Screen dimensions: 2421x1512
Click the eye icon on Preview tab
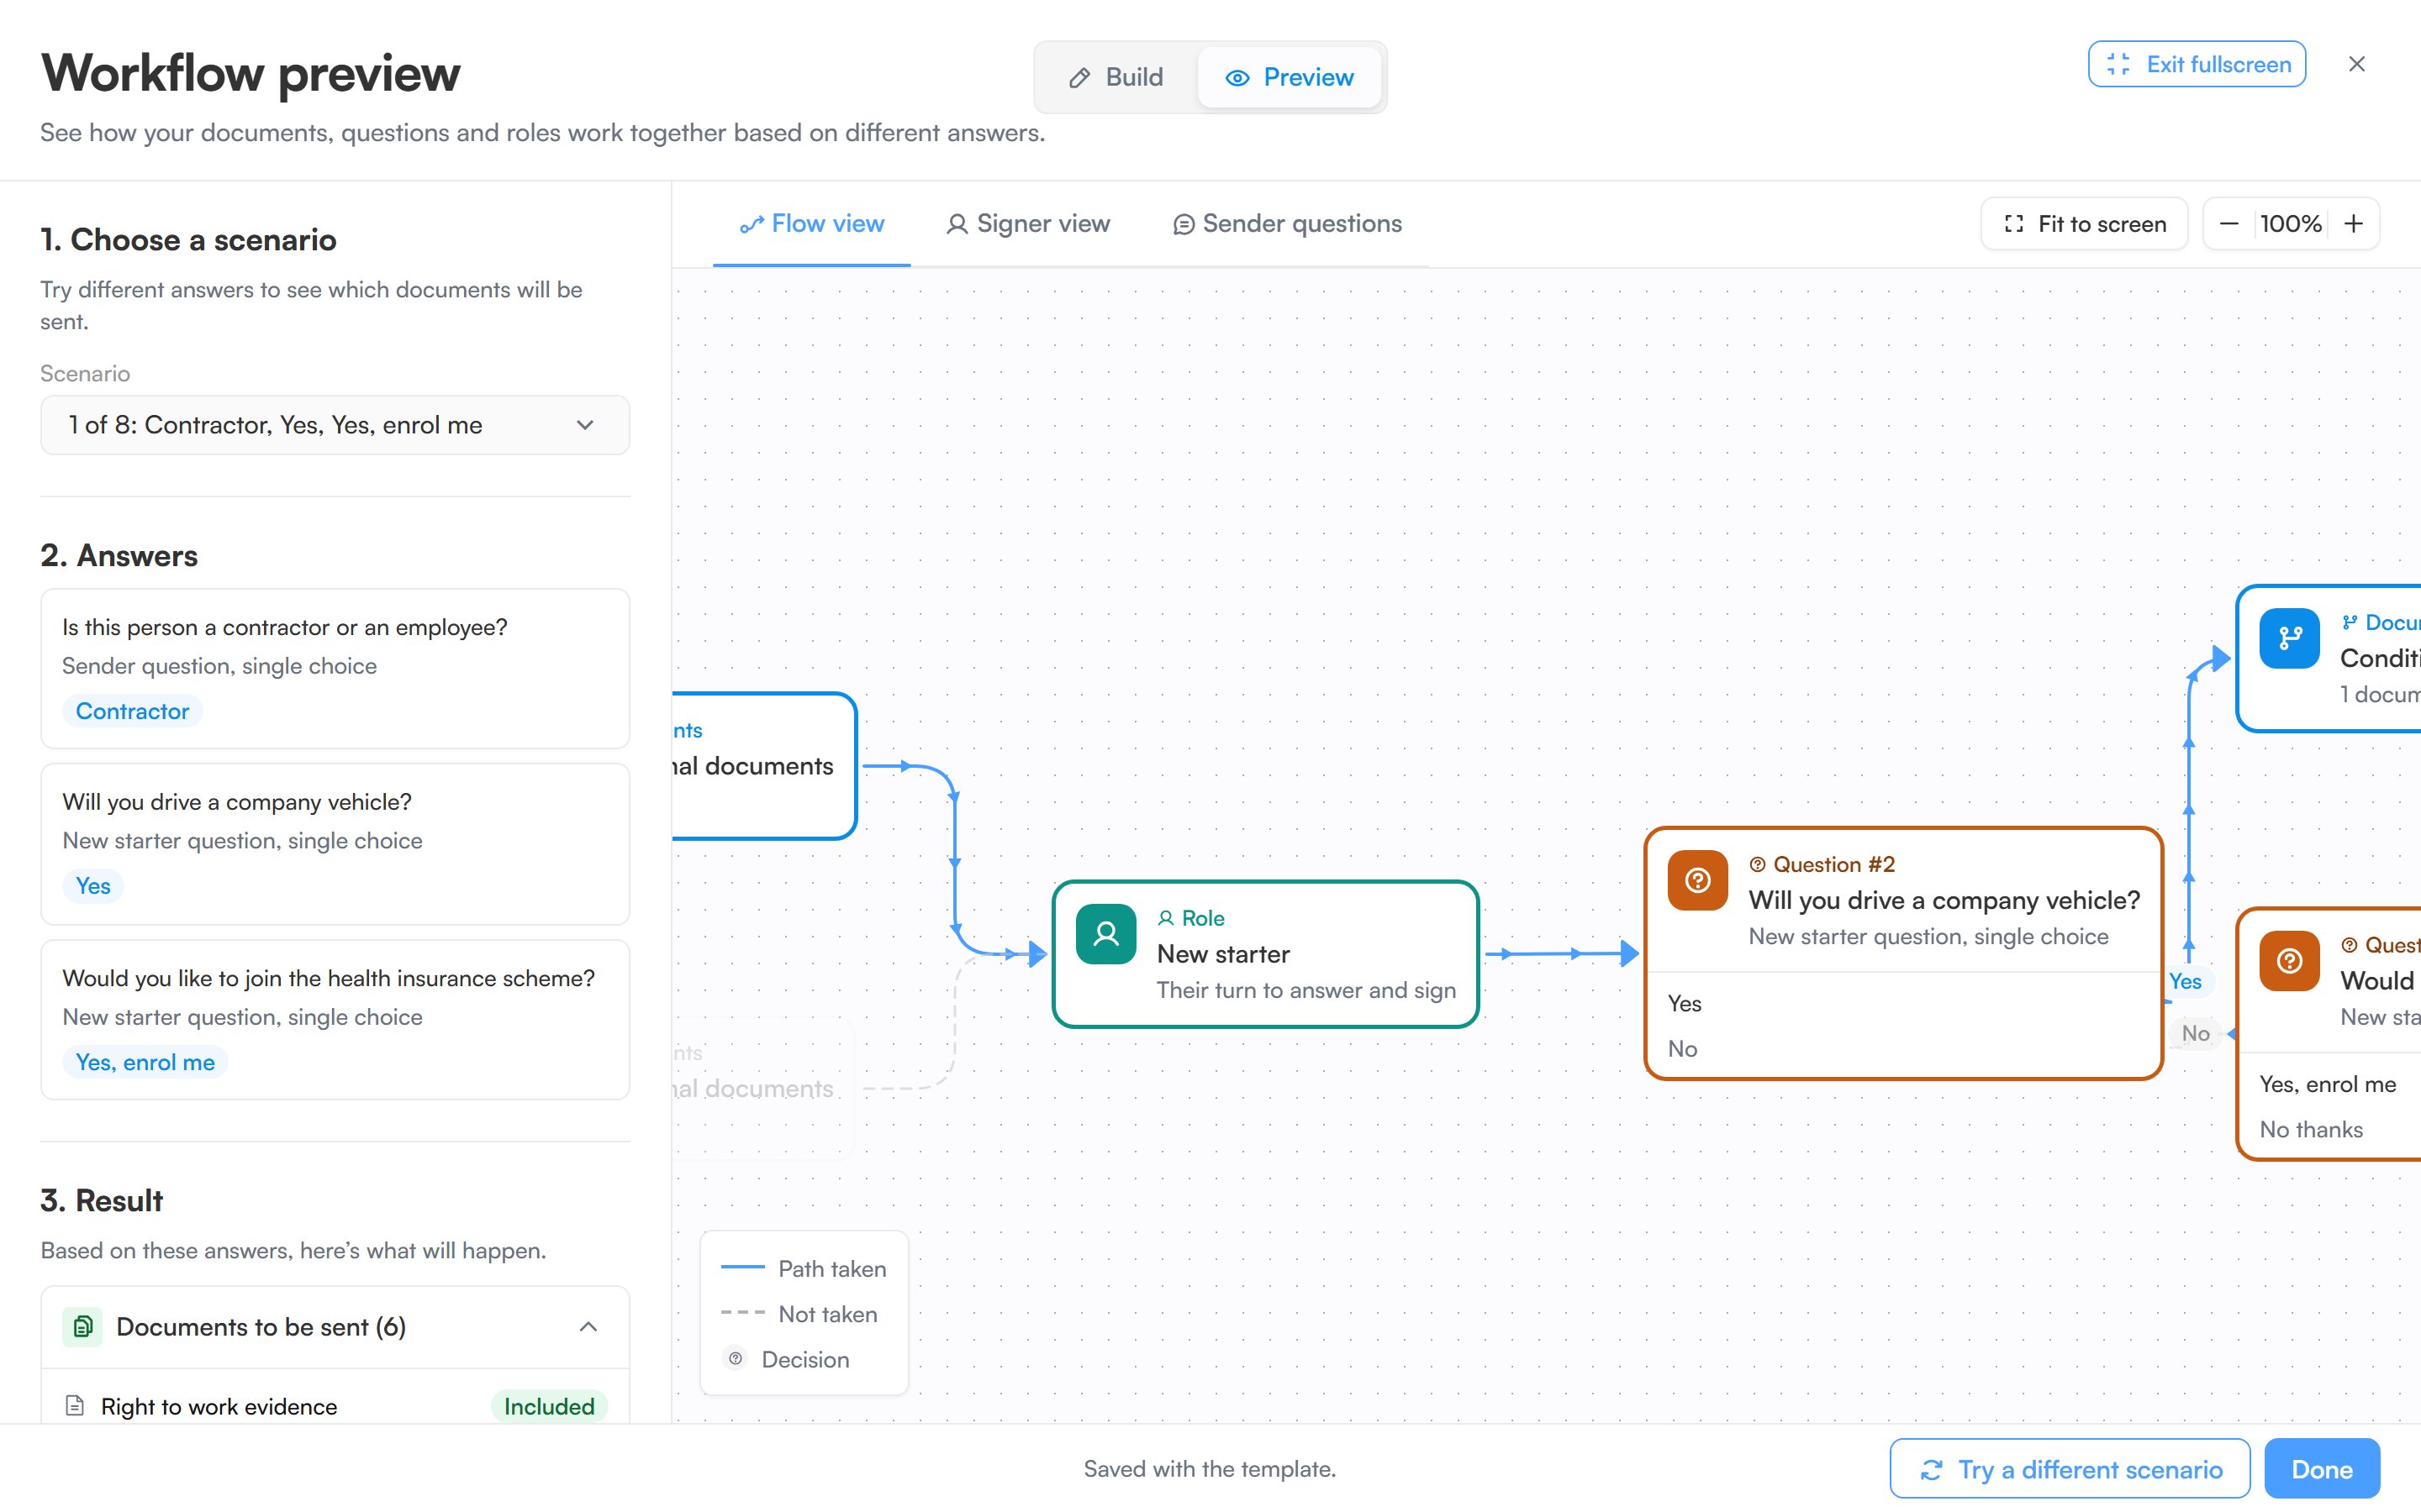pyautogui.click(x=1237, y=78)
